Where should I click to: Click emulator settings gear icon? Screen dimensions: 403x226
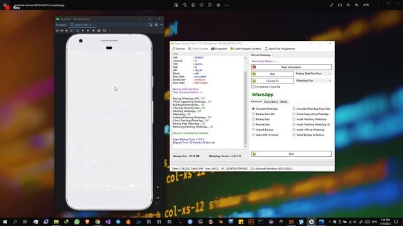(x=156, y=25)
